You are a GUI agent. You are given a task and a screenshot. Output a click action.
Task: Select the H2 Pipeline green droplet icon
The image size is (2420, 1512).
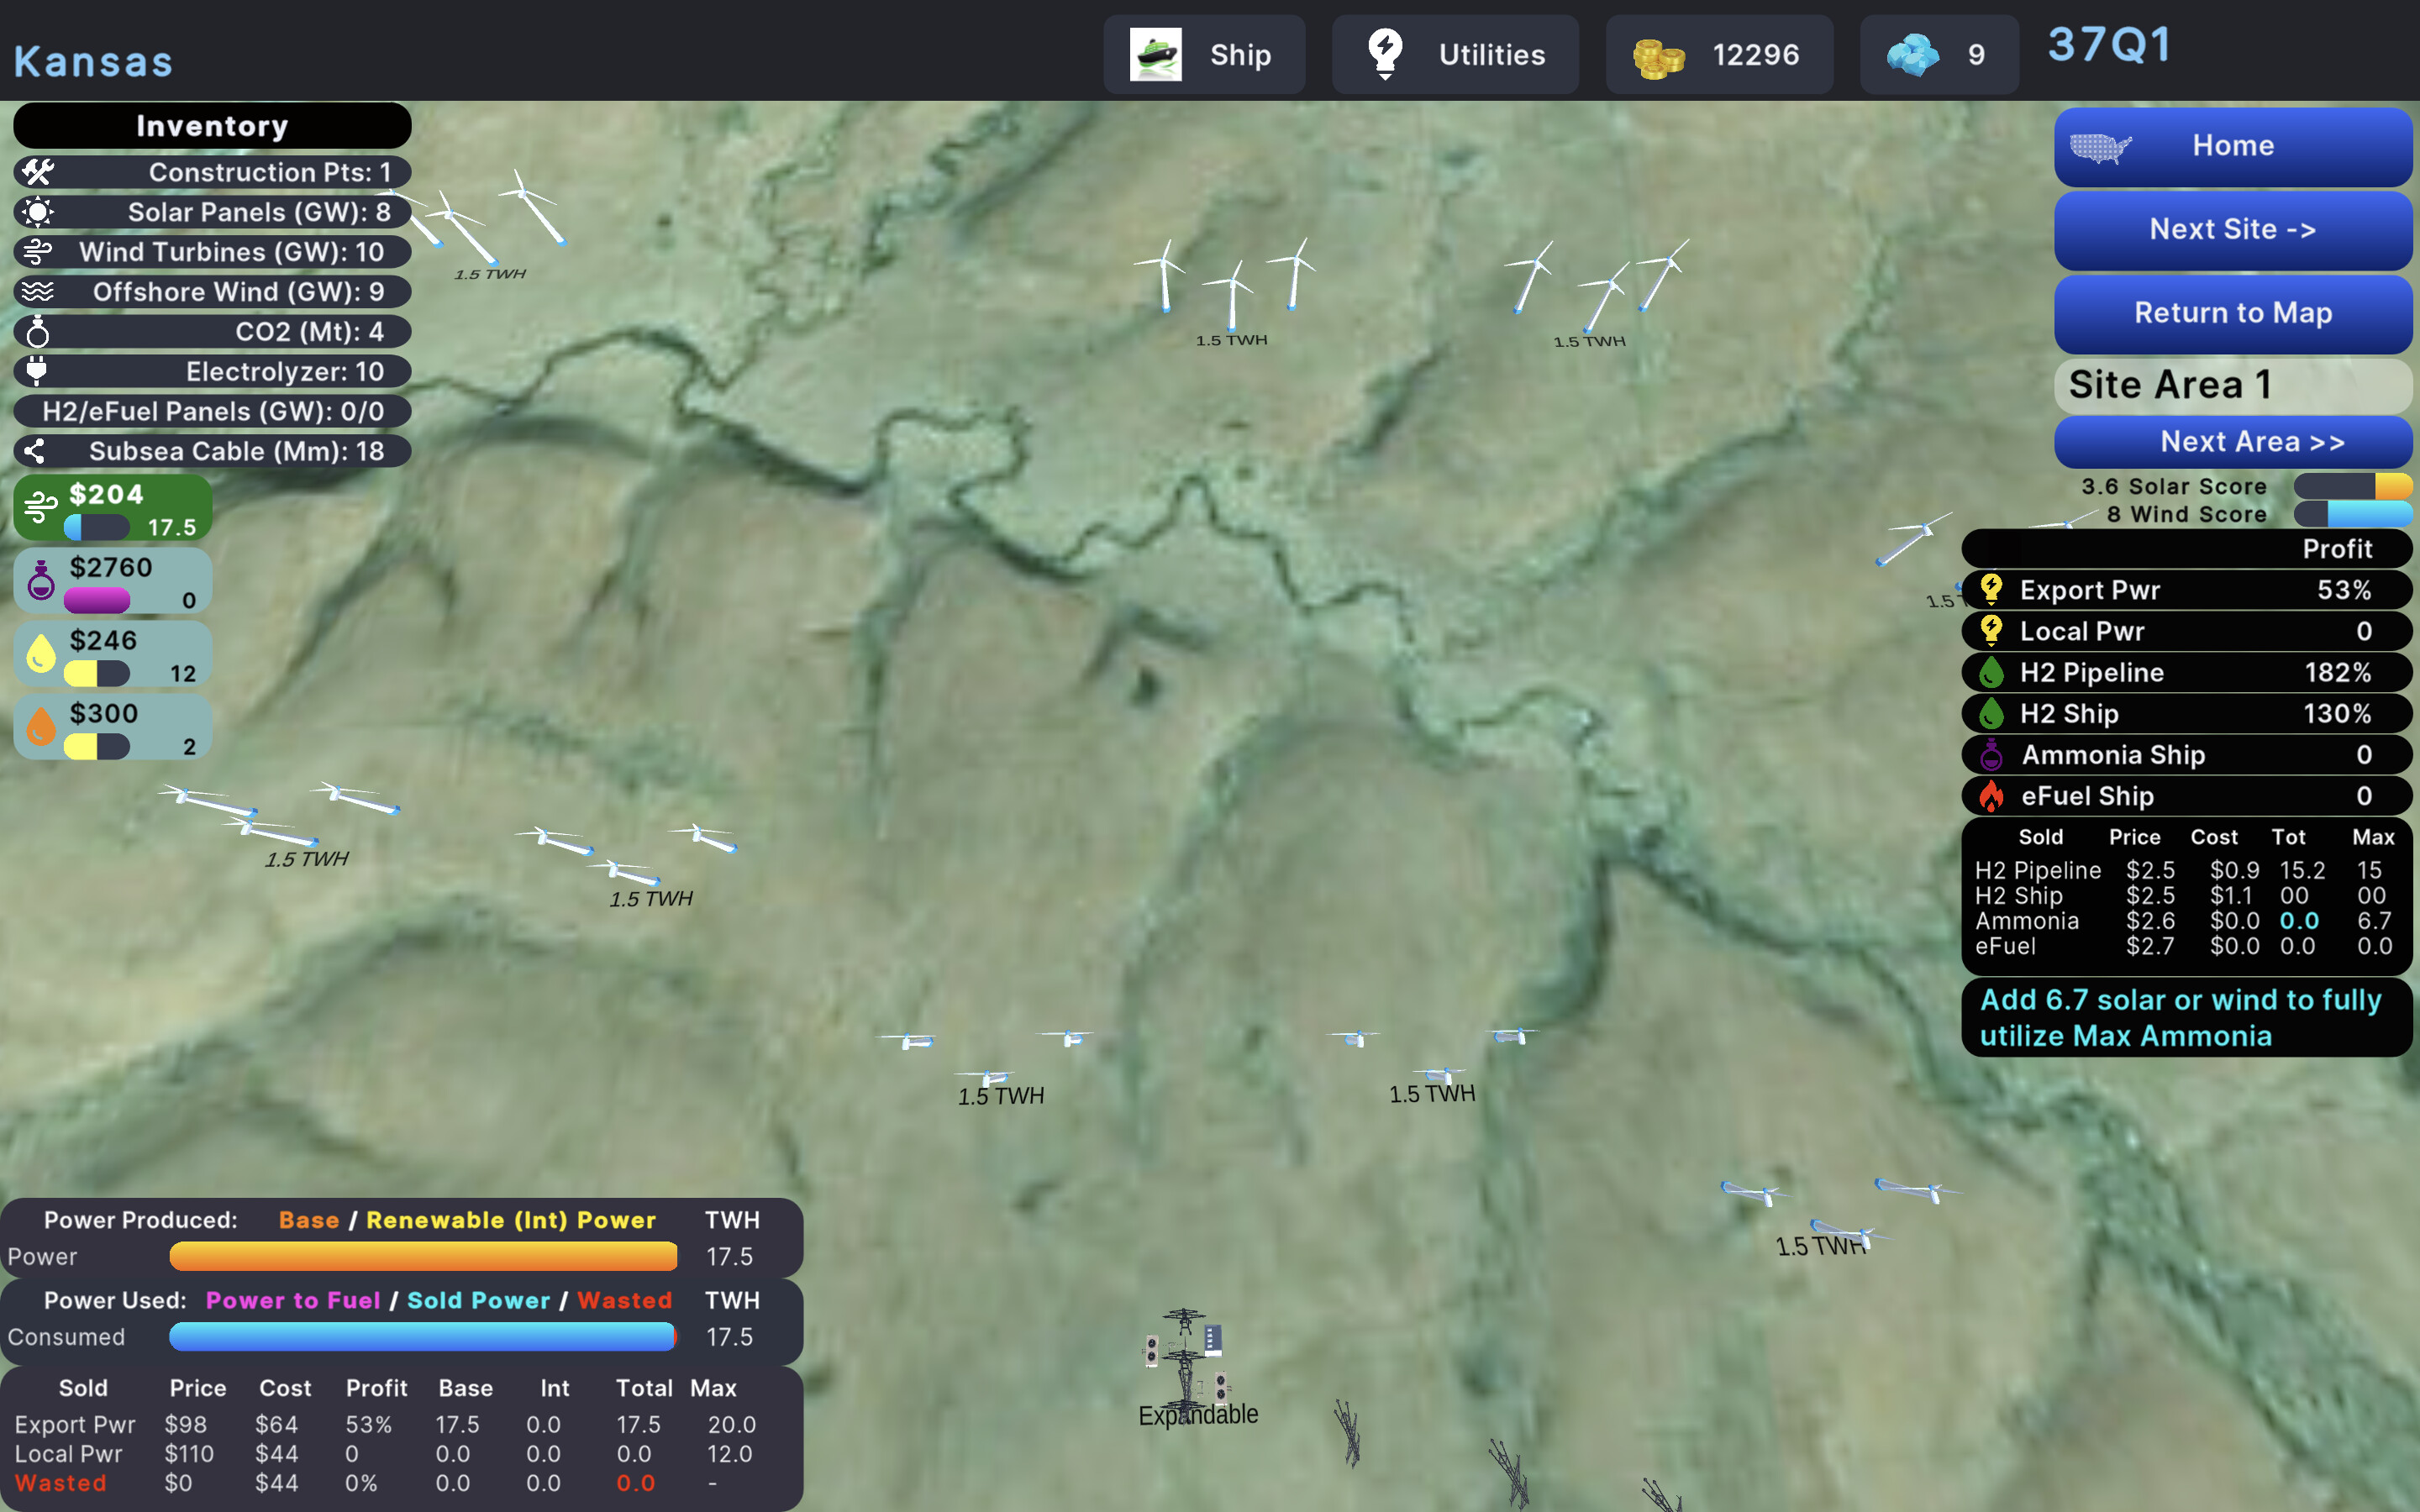pos(1993,672)
